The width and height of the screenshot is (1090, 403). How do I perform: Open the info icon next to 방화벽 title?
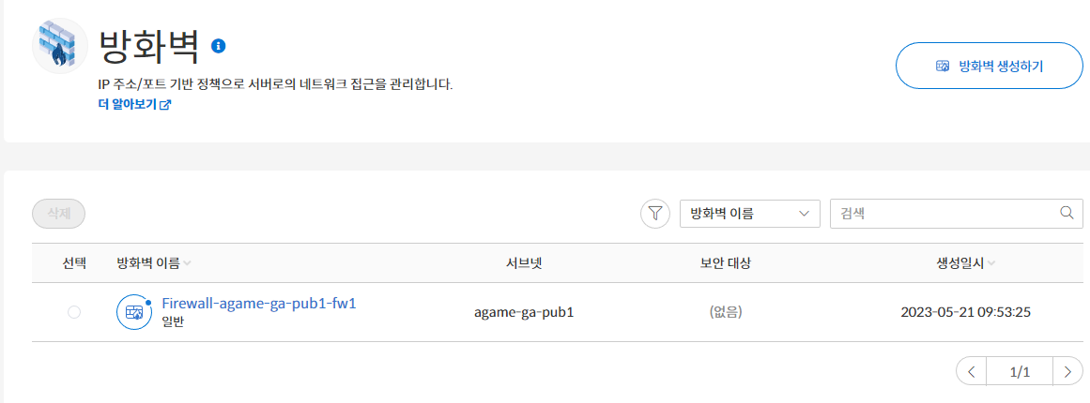pyautogui.click(x=218, y=46)
